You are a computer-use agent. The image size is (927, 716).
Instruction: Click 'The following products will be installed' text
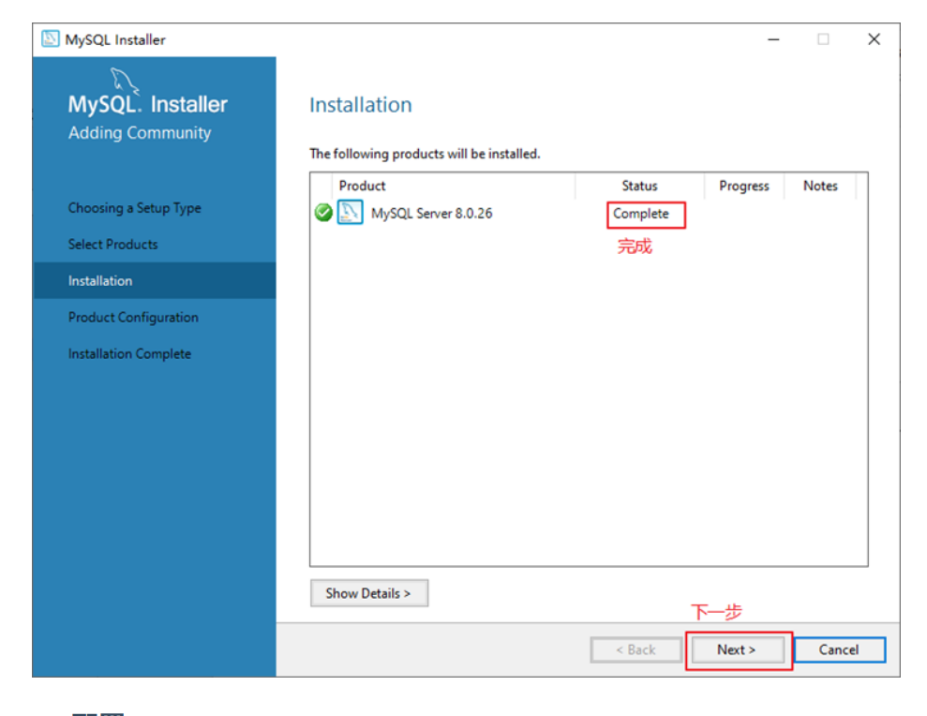point(425,154)
